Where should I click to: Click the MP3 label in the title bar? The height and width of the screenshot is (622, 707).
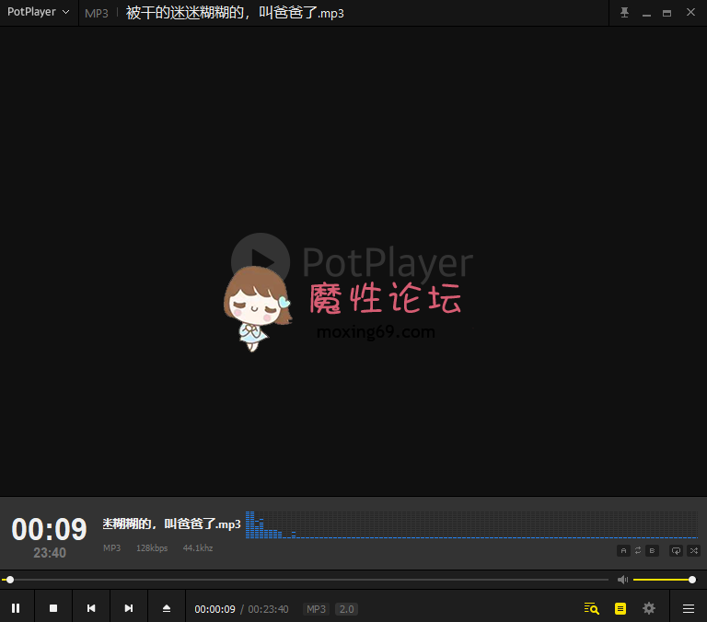click(x=97, y=14)
